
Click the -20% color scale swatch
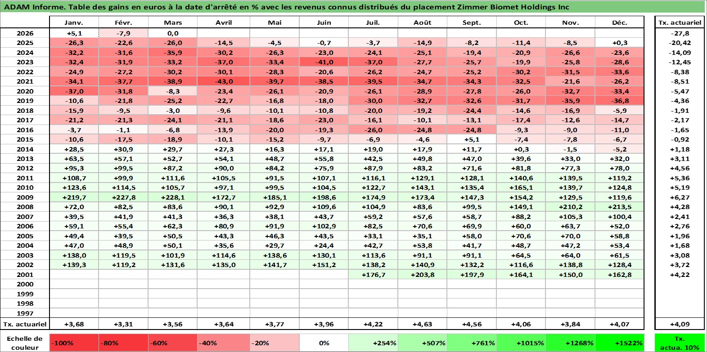click(274, 343)
